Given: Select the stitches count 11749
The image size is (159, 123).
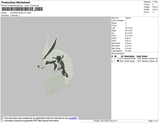Looking at the screenshot, I should [155, 2].
